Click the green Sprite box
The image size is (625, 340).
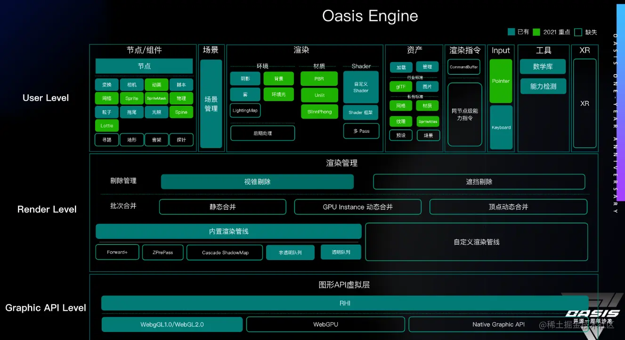coord(132,98)
